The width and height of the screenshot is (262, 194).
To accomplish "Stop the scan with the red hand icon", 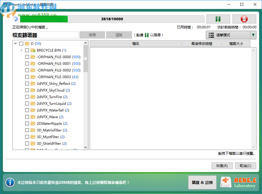I will click(x=244, y=19).
